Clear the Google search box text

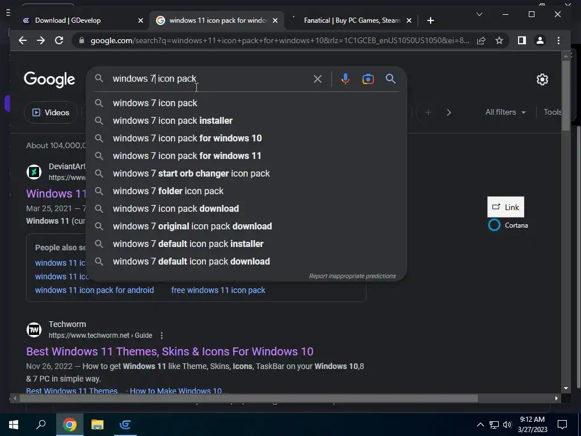pos(318,79)
